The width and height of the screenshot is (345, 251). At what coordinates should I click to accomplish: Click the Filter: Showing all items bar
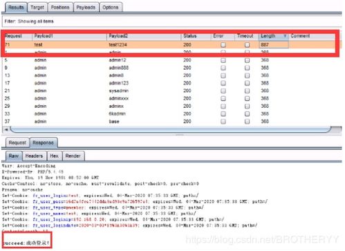[x=171, y=21]
